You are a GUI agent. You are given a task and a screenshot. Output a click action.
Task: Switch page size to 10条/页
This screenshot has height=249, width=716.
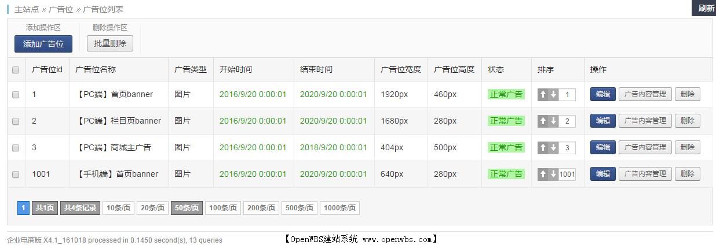118,208
